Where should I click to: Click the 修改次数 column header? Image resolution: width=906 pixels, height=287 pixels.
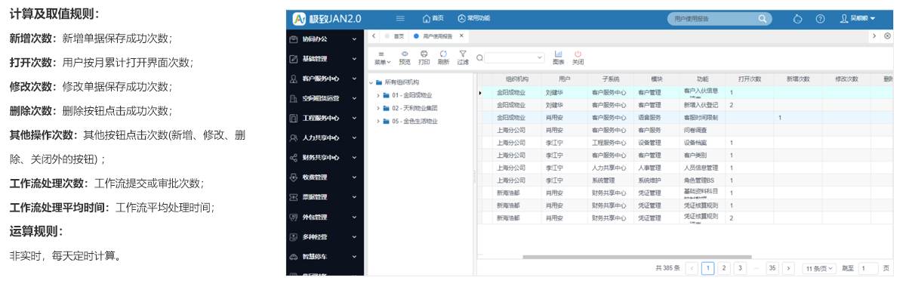tap(846, 79)
